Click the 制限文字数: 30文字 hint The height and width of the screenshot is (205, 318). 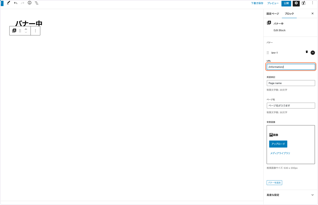tap(277, 112)
